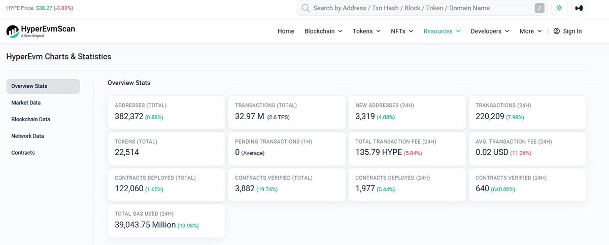The image size is (609, 245).
Task: Click the 135.79 HYPE fee value
Action: (379, 152)
